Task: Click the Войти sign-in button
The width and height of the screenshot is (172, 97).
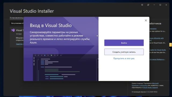Action: click(124, 43)
